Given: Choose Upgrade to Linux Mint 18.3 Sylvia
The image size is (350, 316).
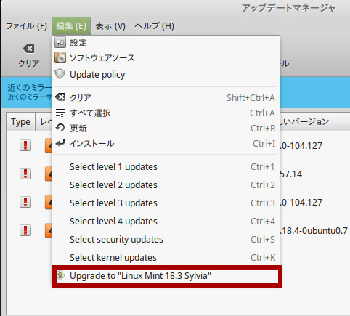Looking at the screenshot, I should [167, 276].
